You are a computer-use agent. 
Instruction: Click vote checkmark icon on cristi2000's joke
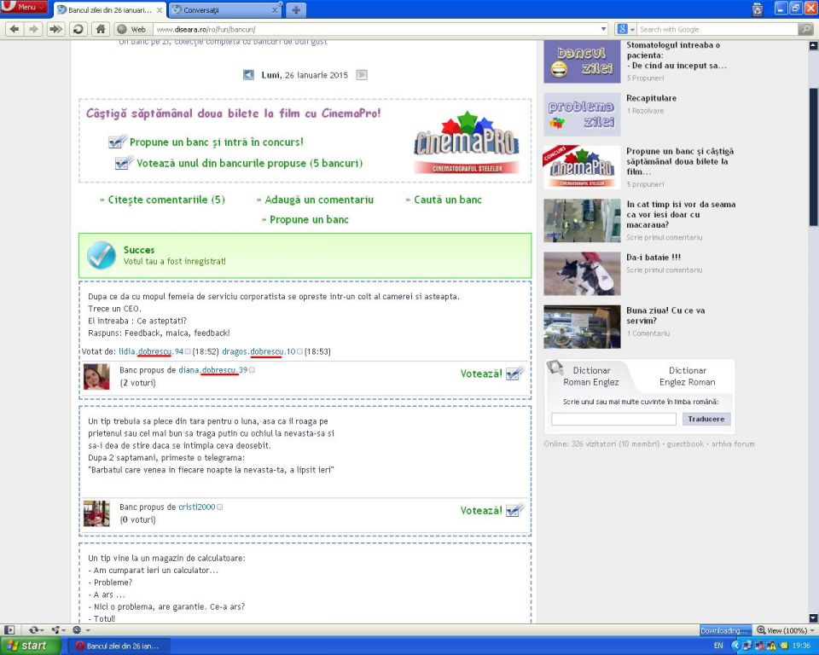tap(514, 510)
